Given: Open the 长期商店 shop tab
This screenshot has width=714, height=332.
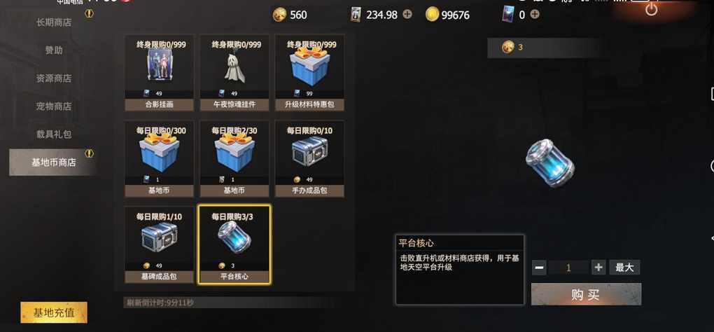Looking at the screenshot, I should (54, 22).
